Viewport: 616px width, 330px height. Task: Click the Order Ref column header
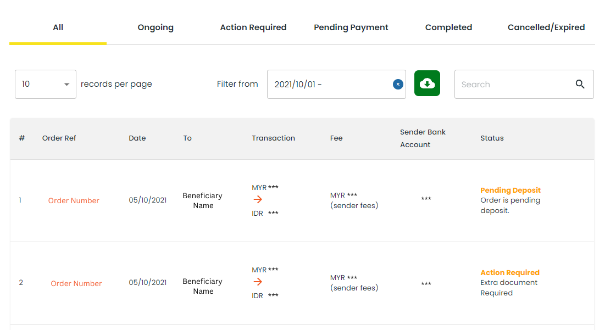[x=59, y=138]
